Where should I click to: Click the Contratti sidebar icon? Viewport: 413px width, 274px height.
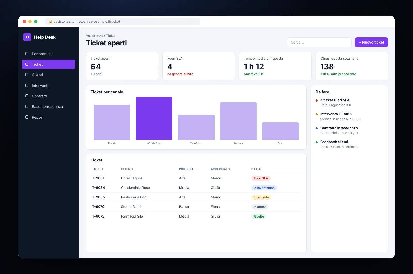[x=27, y=96]
